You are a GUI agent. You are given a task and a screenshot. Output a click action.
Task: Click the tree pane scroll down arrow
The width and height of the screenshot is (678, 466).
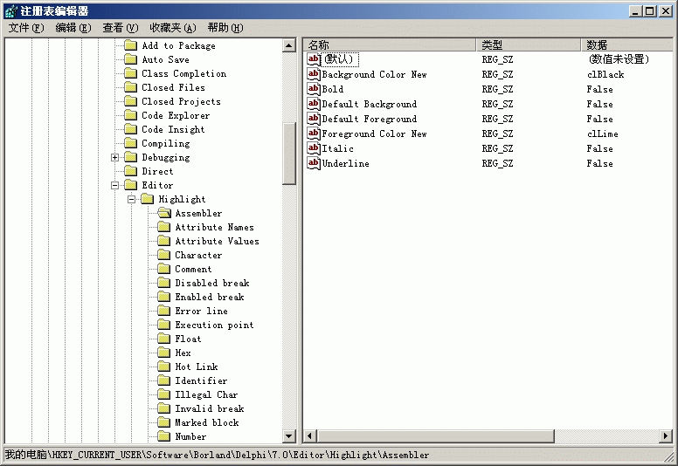pyautogui.click(x=289, y=436)
